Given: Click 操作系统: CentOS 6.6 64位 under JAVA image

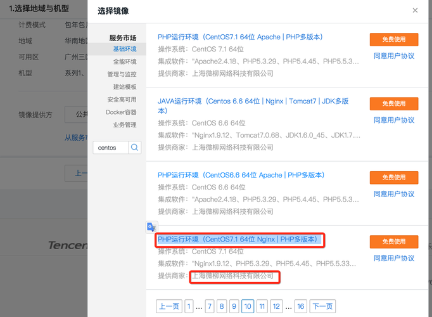Looking at the screenshot, I should point(201,123).
